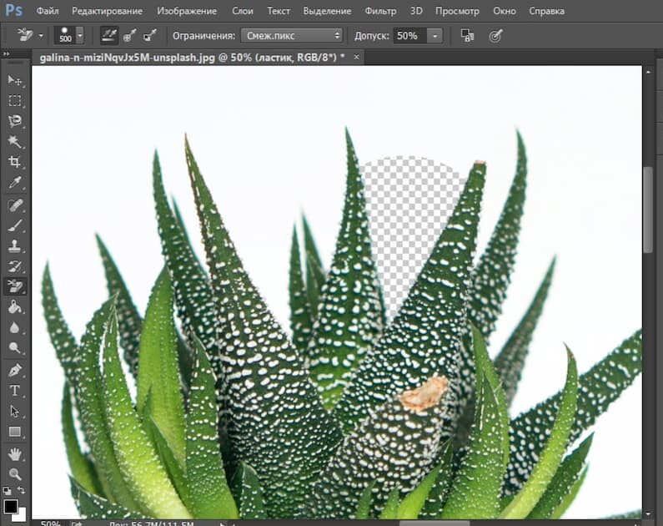The width and height of the screenshot is (663, 526).
Task: Click the horizontal scrollbar thumb
Action: pyautogui.click(x=434, y=523)
